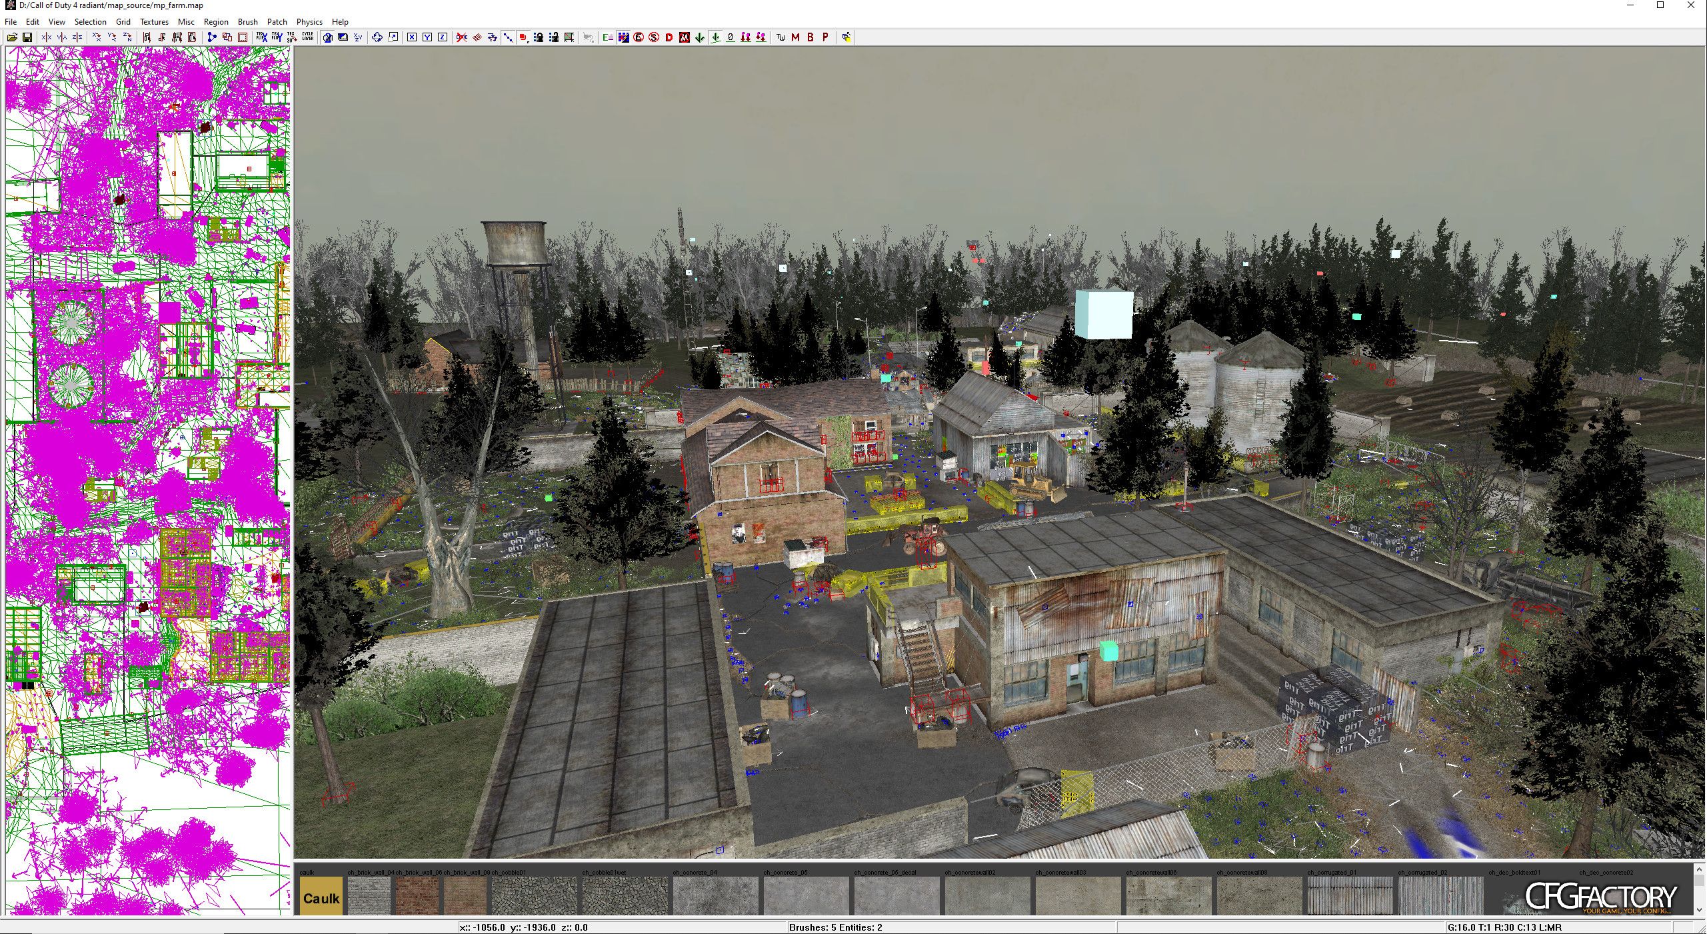Click the free scale icon
Screen dimensions: 1707x934
[393, 37]
